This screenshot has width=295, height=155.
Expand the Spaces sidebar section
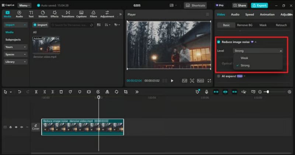tap(15, 54)
